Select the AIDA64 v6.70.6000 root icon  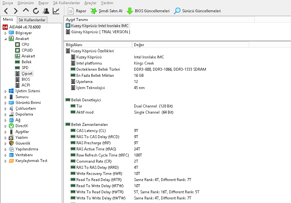tap(5, 27)
